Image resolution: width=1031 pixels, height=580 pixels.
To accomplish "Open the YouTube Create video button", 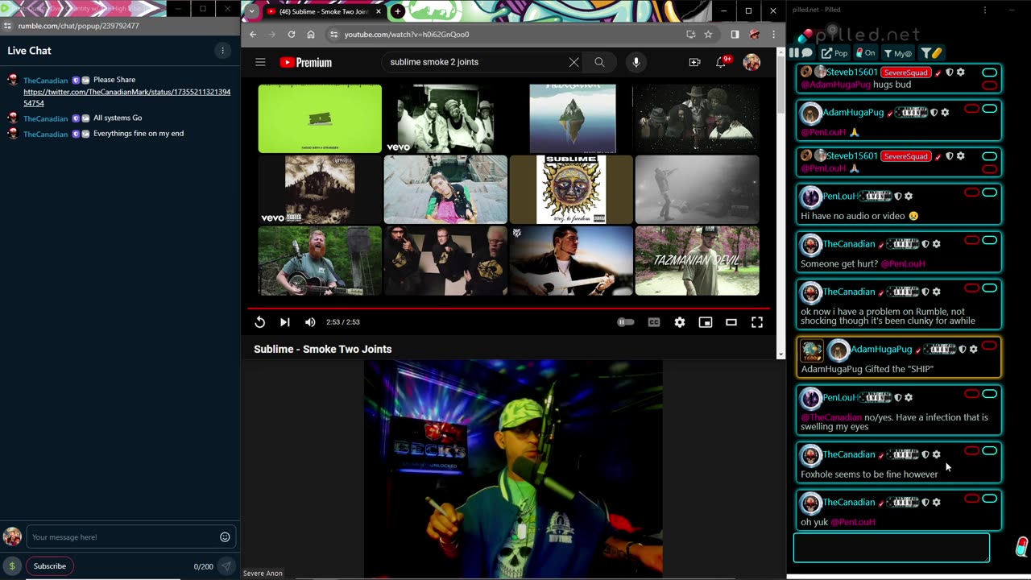I will (694, 62).
